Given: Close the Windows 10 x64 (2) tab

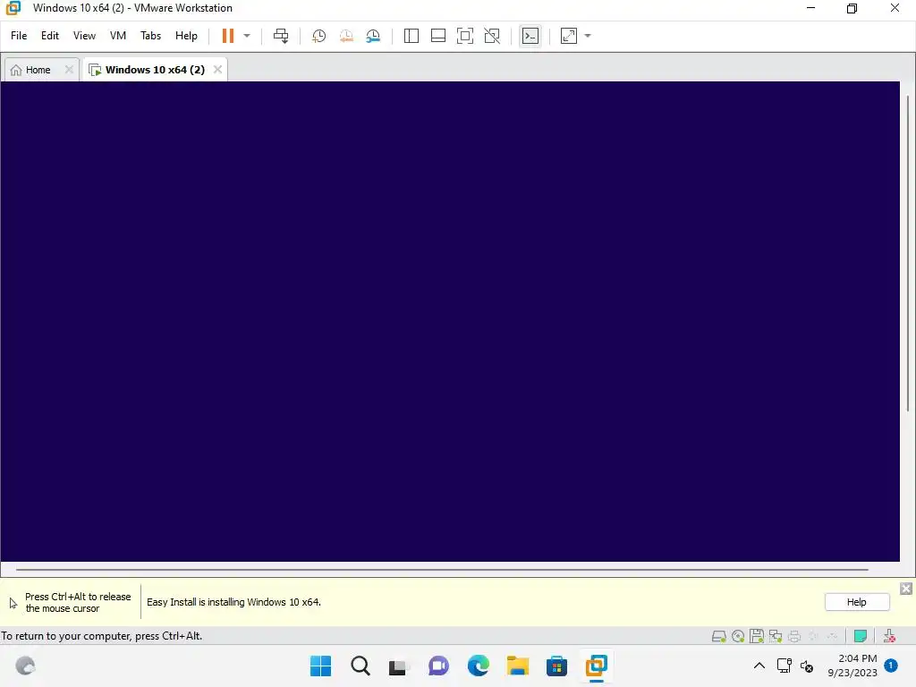Looking at the screenshot, I should point(218,70).
